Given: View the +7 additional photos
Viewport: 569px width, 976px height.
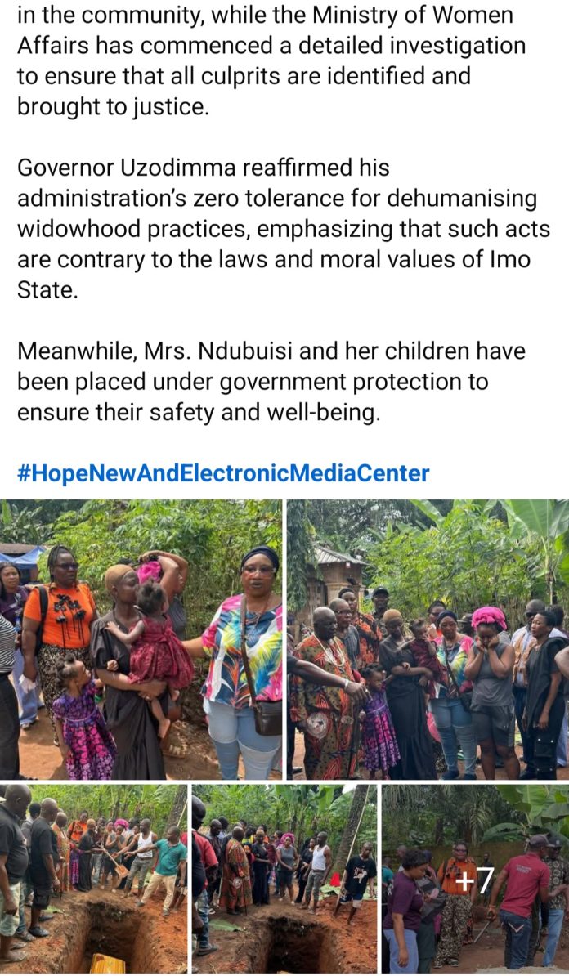Looking at the screenshot, I should (475, 879).
